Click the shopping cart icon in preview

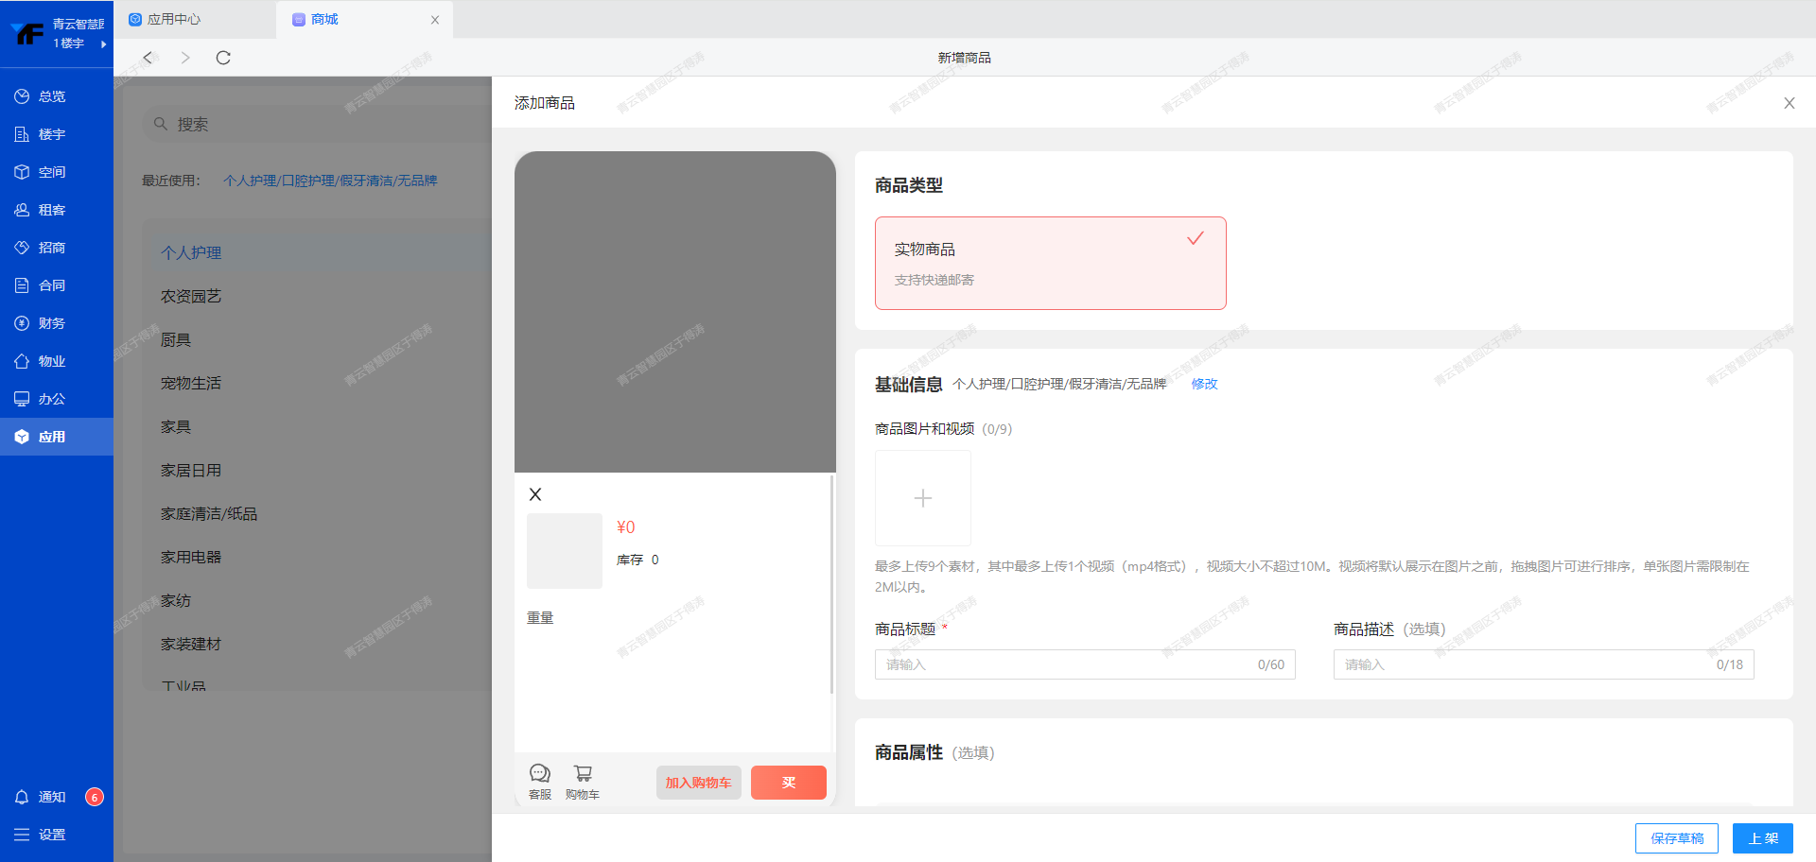(x=583, y=774)
